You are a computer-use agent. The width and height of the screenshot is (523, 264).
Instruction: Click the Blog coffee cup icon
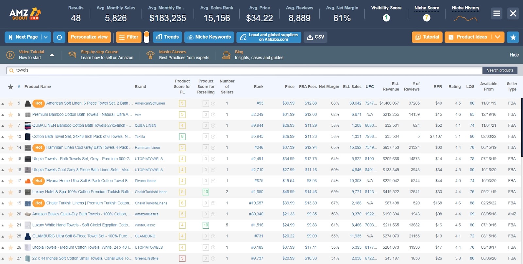226,55
